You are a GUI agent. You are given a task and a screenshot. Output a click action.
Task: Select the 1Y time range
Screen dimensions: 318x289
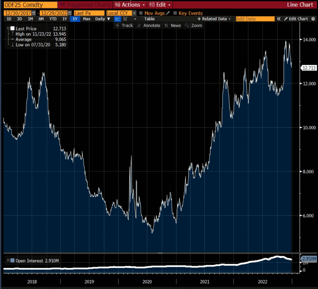(x=65, y=19)
